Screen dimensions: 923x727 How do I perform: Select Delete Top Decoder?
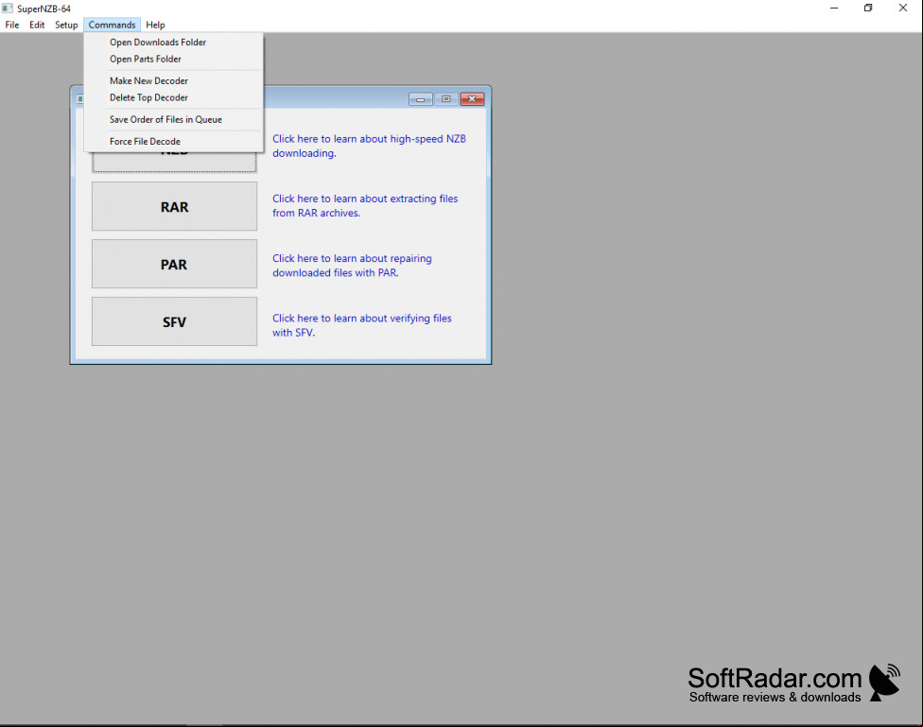click(174, 97)
